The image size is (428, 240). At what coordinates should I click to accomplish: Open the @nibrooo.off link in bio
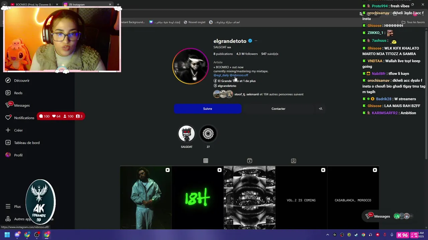[239, 75]
